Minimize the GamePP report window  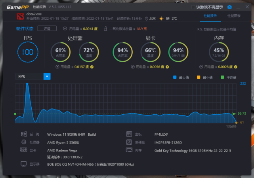pos(238,7)
